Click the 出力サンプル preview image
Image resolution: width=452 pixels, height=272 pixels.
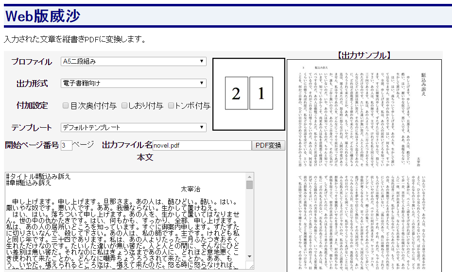coord(364,166)
